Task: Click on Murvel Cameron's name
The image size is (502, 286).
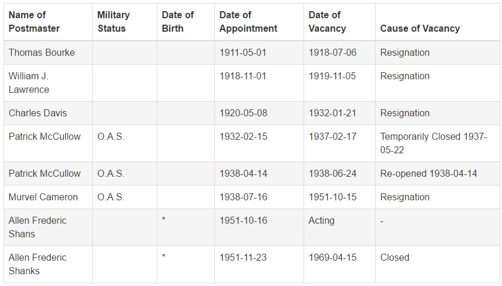Action: click(43, 197)
